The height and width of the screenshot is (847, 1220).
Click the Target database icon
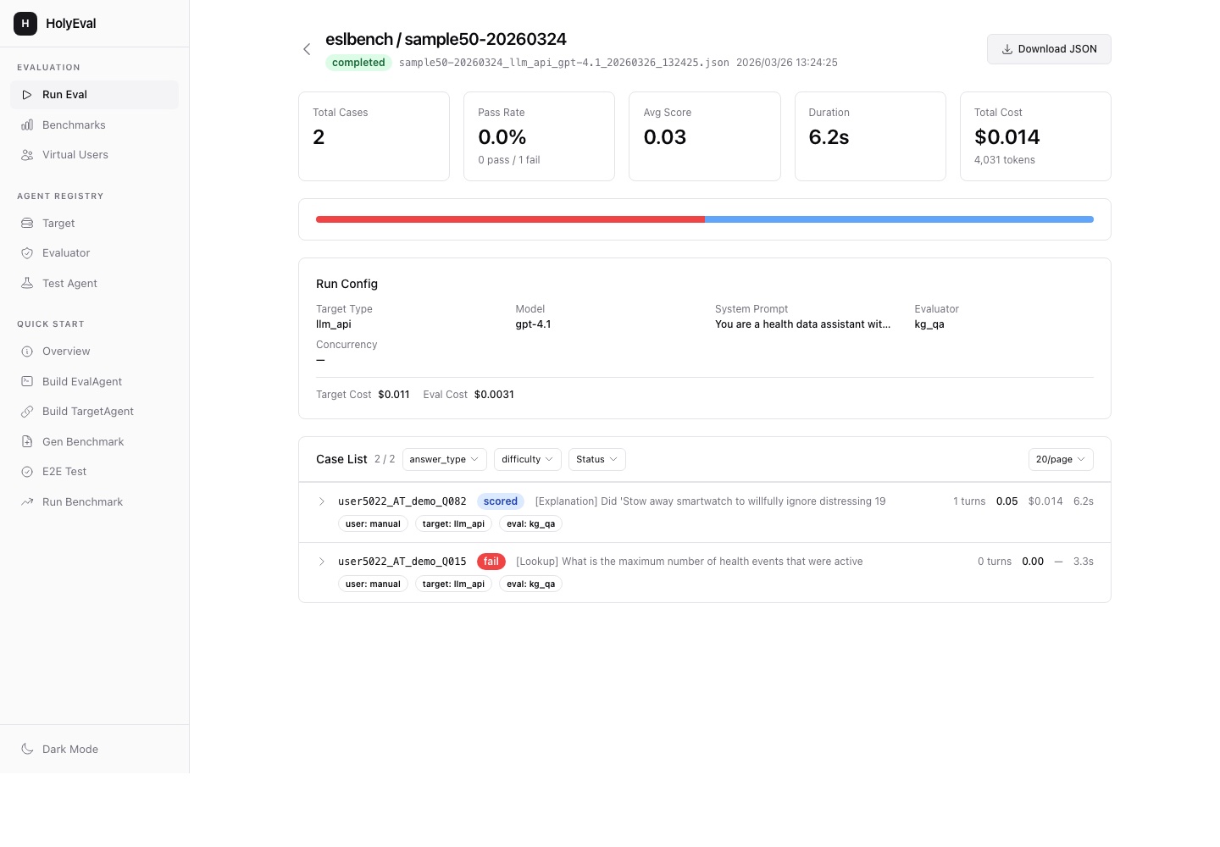(27, 224)
